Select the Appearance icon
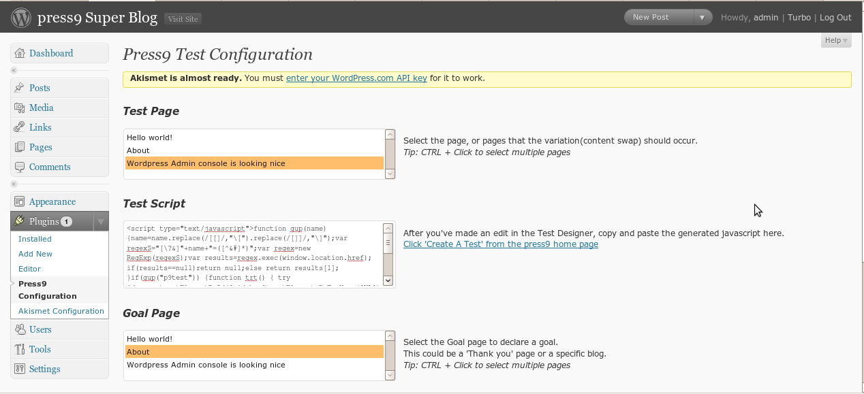864x394 pixels. coord(20,201)
